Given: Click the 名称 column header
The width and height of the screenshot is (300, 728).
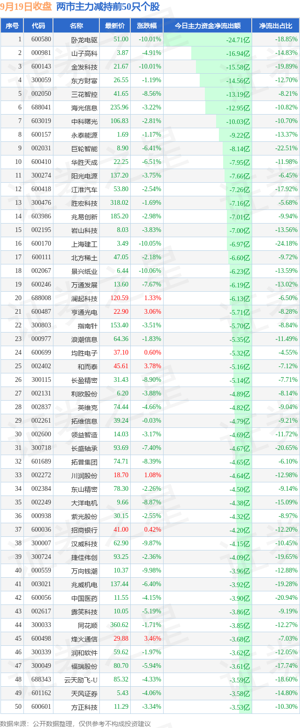Looking at the screenshot, I should tap(76, 26).
